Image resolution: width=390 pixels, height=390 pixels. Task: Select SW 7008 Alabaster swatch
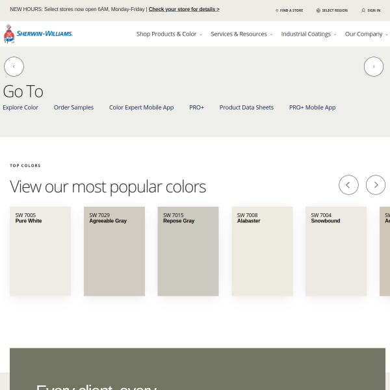click(x=262, y=251)
